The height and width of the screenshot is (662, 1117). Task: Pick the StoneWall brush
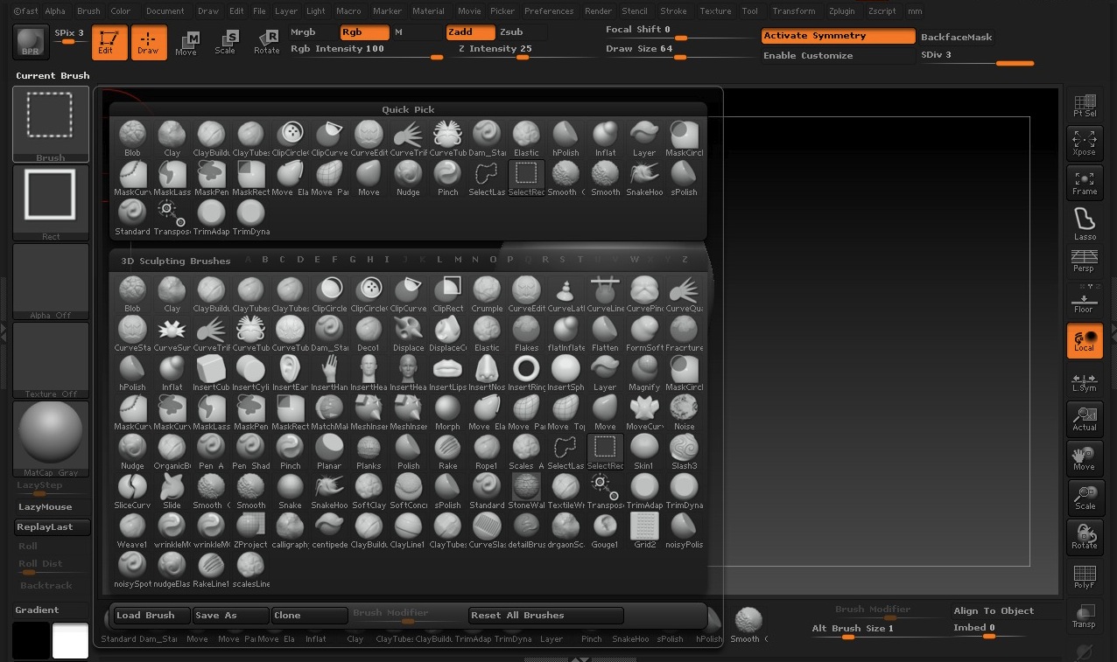coord(526,491)
